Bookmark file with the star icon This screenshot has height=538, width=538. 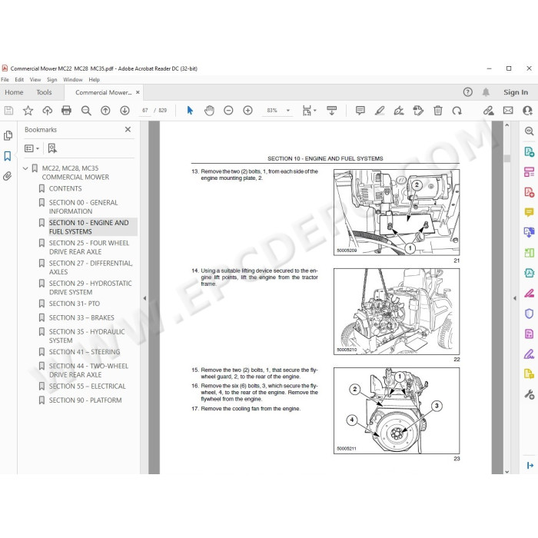click(x=28, y=111)
